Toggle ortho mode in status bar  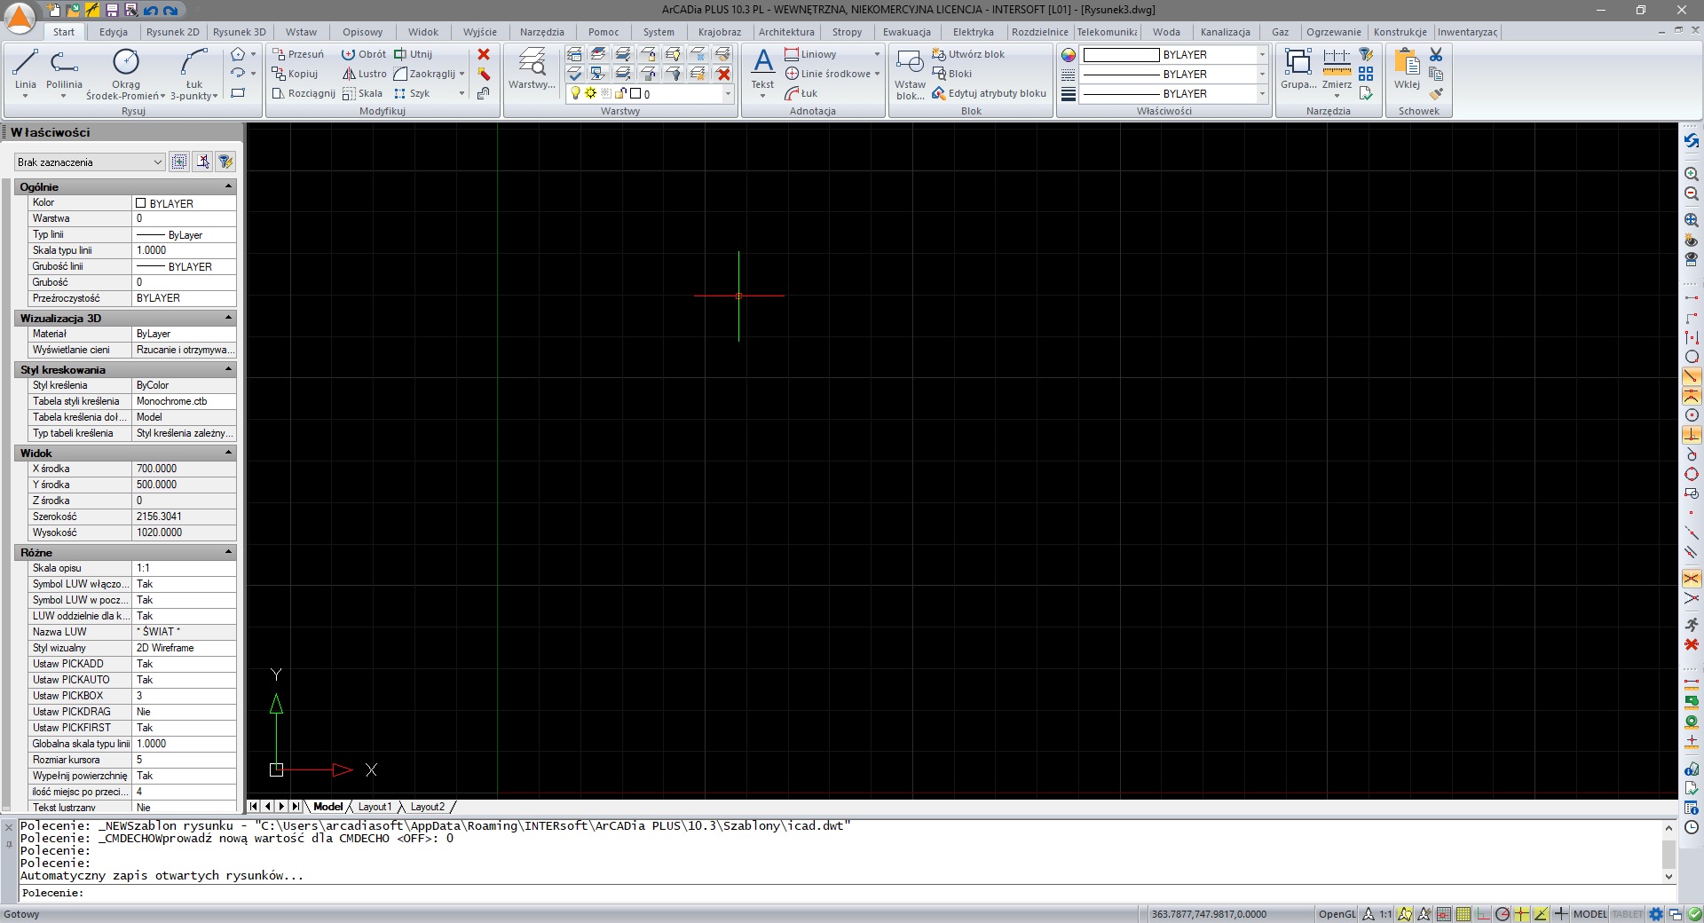point(1483,914)
